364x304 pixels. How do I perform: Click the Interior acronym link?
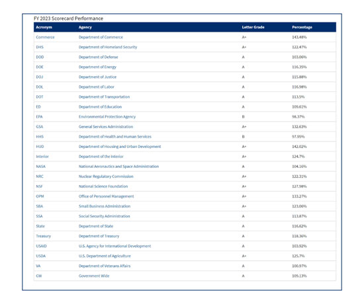(42, 157)
